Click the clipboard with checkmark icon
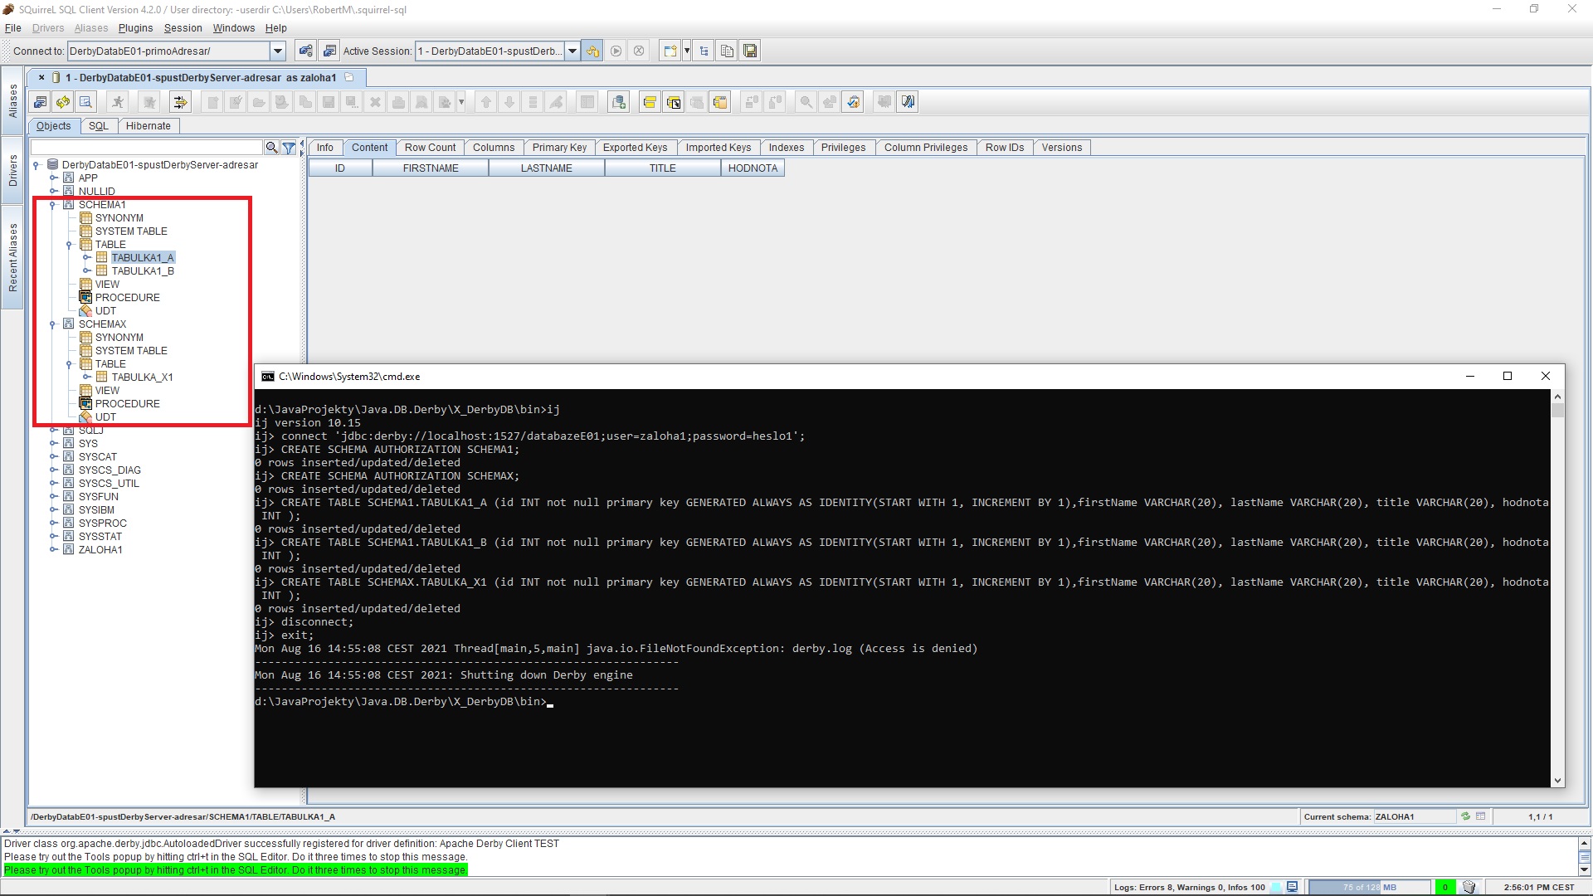This screenshot has width=1593, height=896. coord(853,102)
